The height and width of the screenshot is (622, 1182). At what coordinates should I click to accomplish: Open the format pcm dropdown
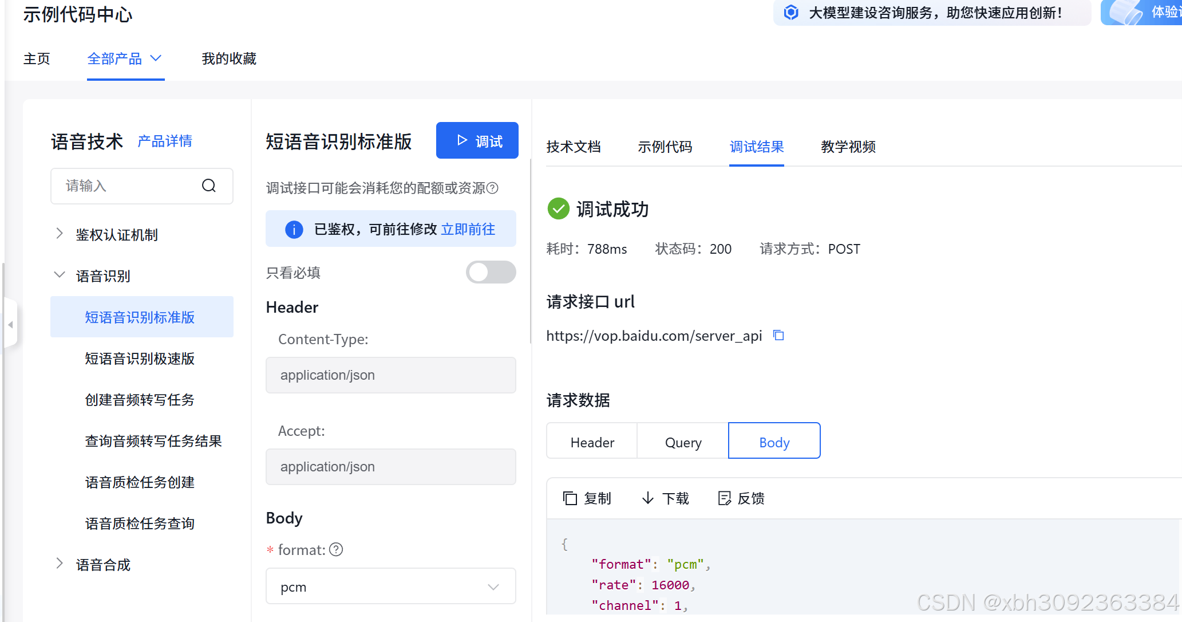(x=390, y=586)
